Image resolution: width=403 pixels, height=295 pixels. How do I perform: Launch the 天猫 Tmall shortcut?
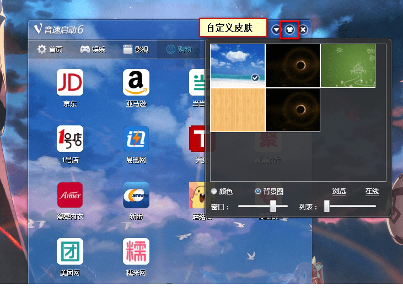[x=197, y=139]
